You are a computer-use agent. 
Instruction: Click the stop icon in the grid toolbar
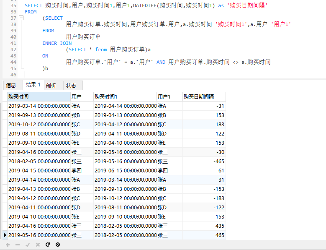(58, 245)
